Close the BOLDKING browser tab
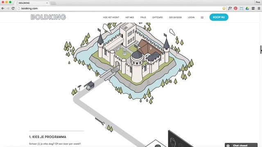 tap(47, 3)
